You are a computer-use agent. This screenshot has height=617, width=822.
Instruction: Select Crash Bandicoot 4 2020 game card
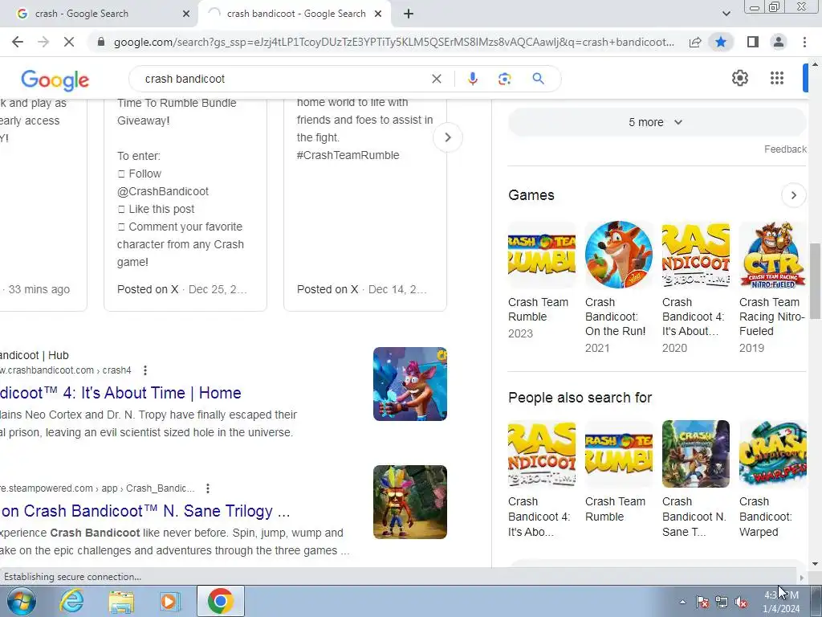(x=696, y=288)
